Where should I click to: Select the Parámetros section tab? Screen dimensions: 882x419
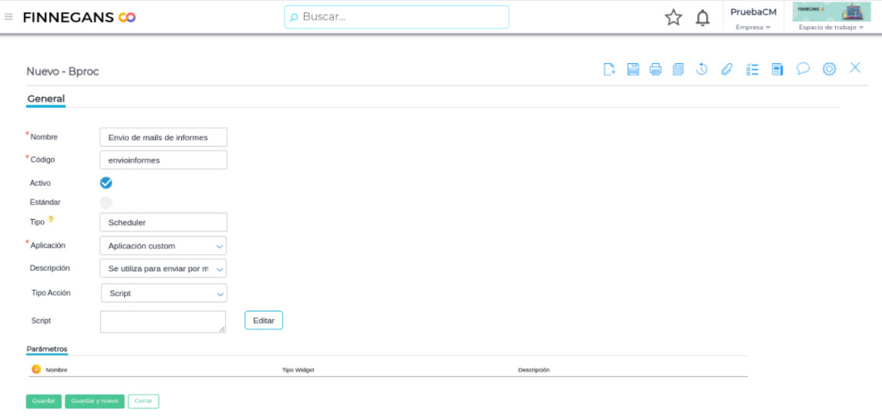click(47, 349)
